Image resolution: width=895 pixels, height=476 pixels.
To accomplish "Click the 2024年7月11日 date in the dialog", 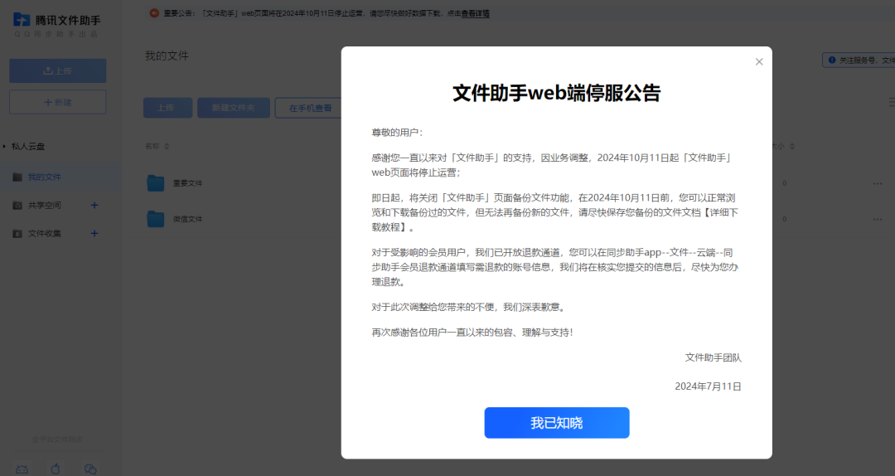I will tap(708, 386).
